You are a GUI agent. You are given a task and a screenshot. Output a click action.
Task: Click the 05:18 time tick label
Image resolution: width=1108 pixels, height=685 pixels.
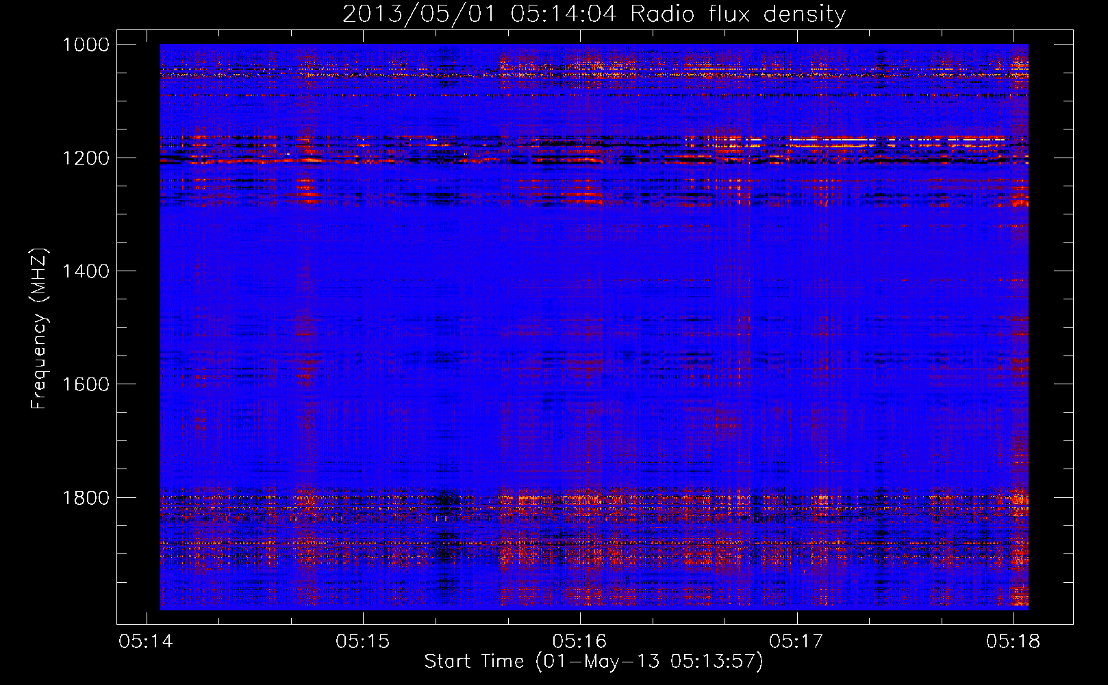(1013, 642)
